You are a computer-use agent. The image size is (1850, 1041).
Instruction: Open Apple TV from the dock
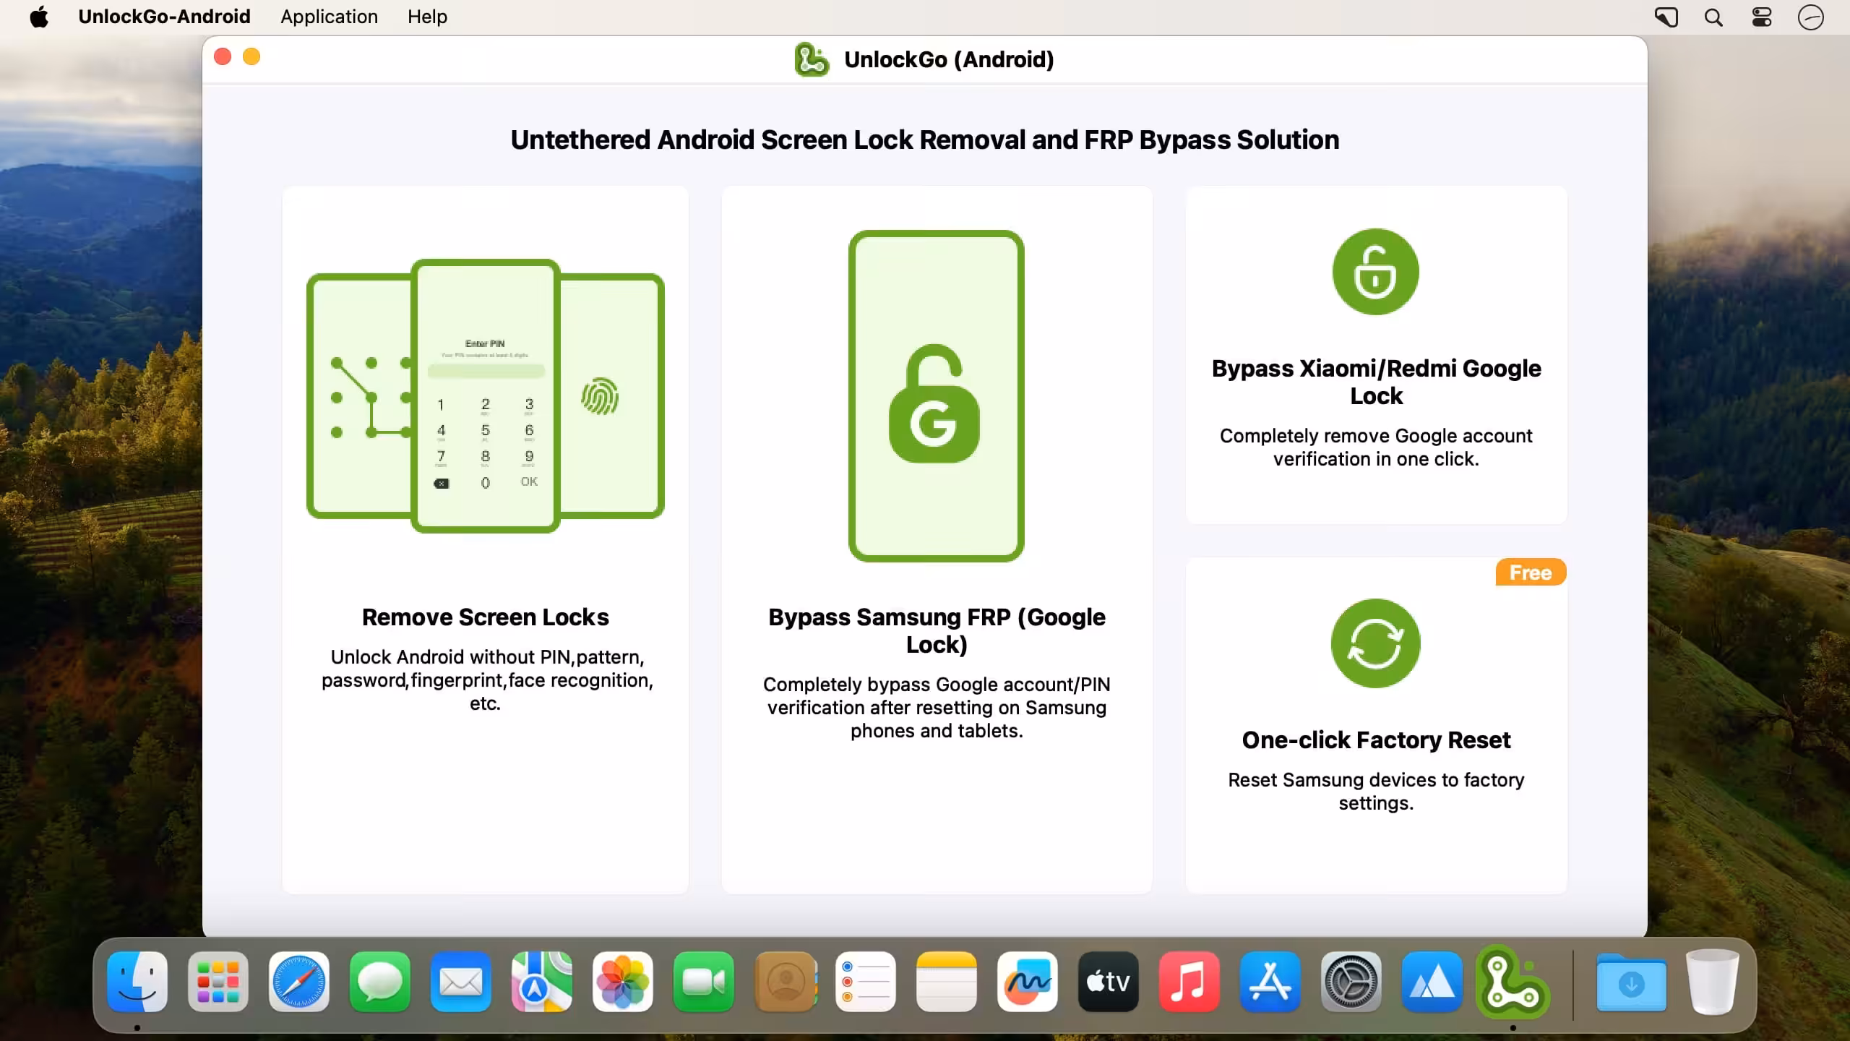point(1109,982)
